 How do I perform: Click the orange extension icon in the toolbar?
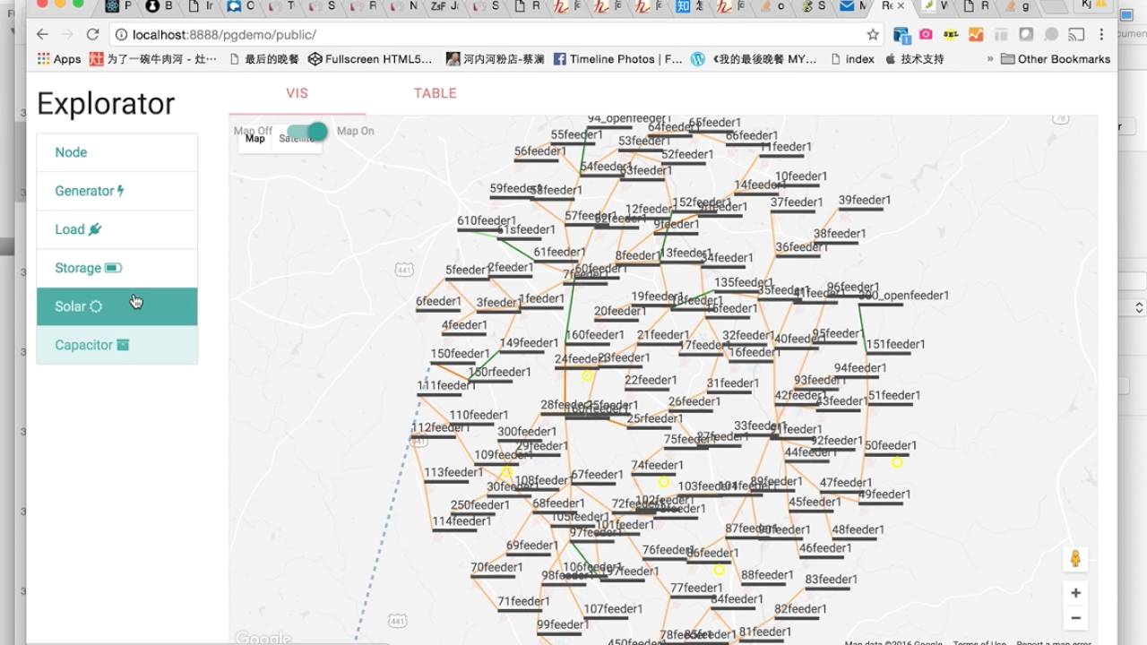pos(976,34)
